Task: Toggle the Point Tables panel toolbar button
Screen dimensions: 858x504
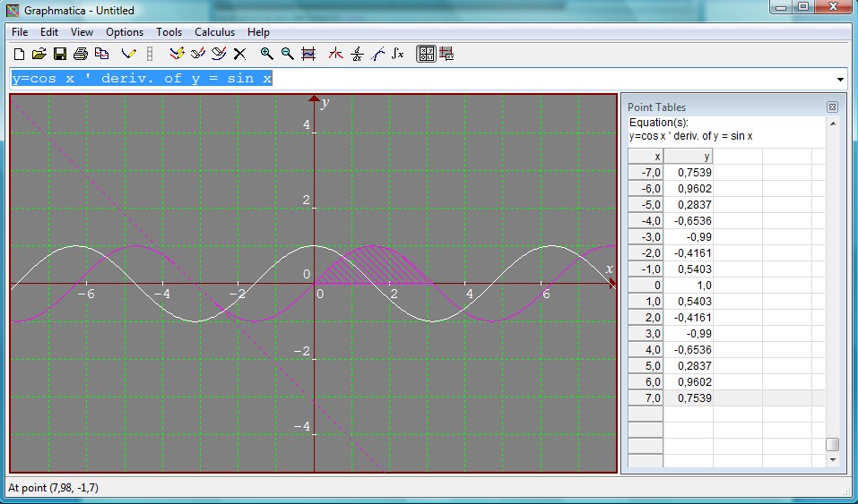Action: pyautogui.click(x=426, y=54)
